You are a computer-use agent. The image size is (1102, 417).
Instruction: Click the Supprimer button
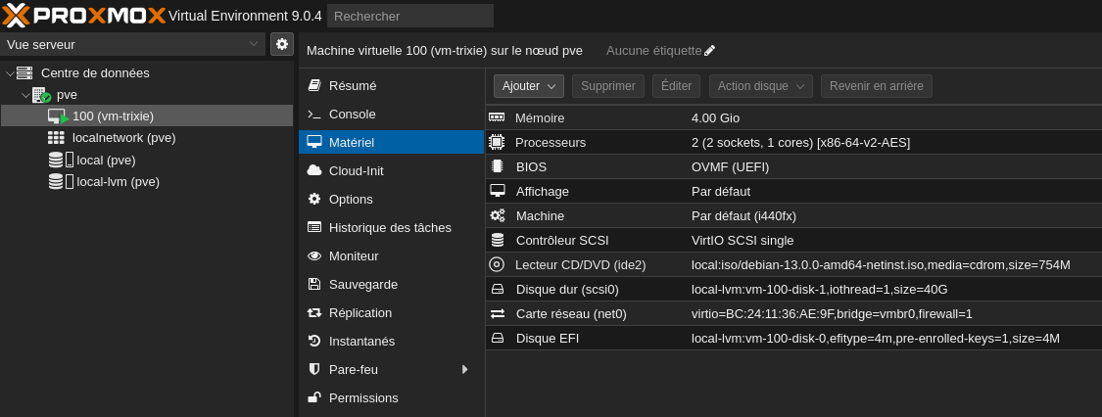click(608, 86)
